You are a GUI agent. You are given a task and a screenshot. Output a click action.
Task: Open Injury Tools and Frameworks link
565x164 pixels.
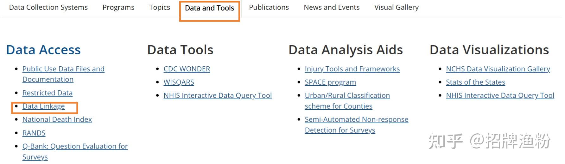coord(352,69)
